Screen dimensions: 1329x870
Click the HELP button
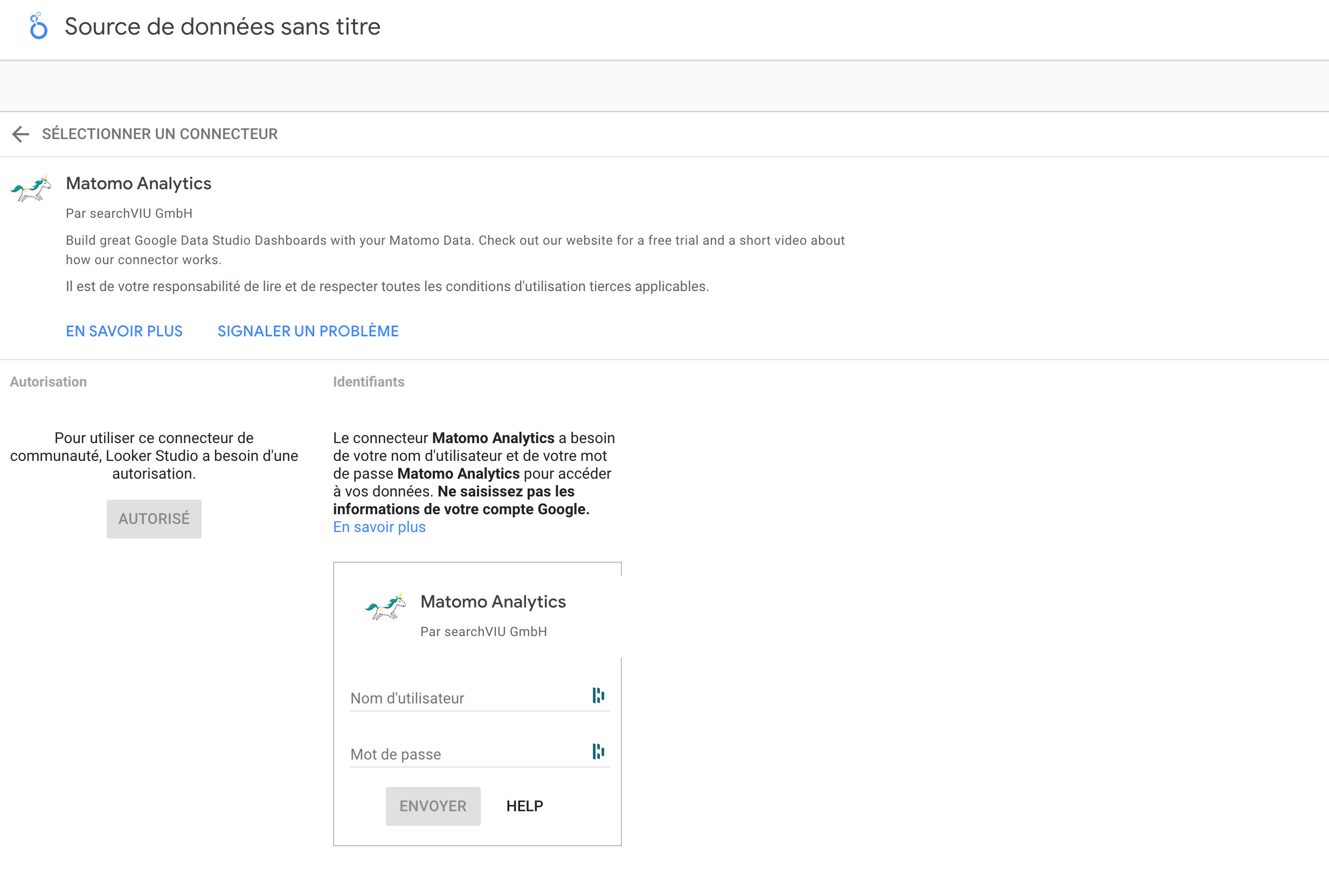tap(524, 806)
